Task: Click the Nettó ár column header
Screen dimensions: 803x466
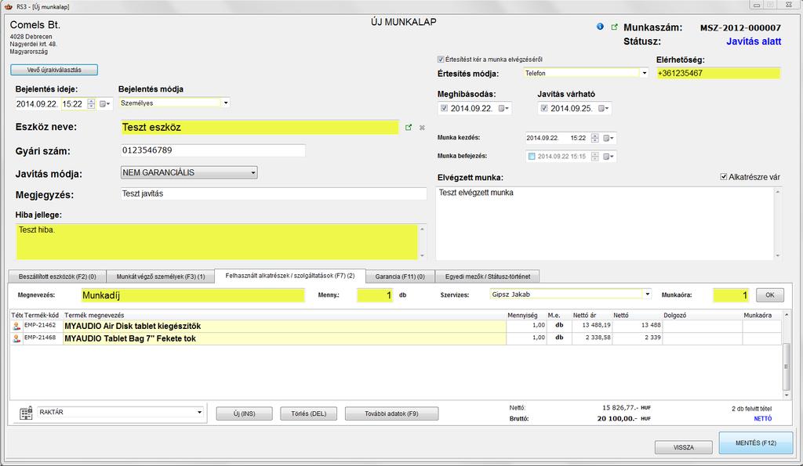Action: point(584,315)
